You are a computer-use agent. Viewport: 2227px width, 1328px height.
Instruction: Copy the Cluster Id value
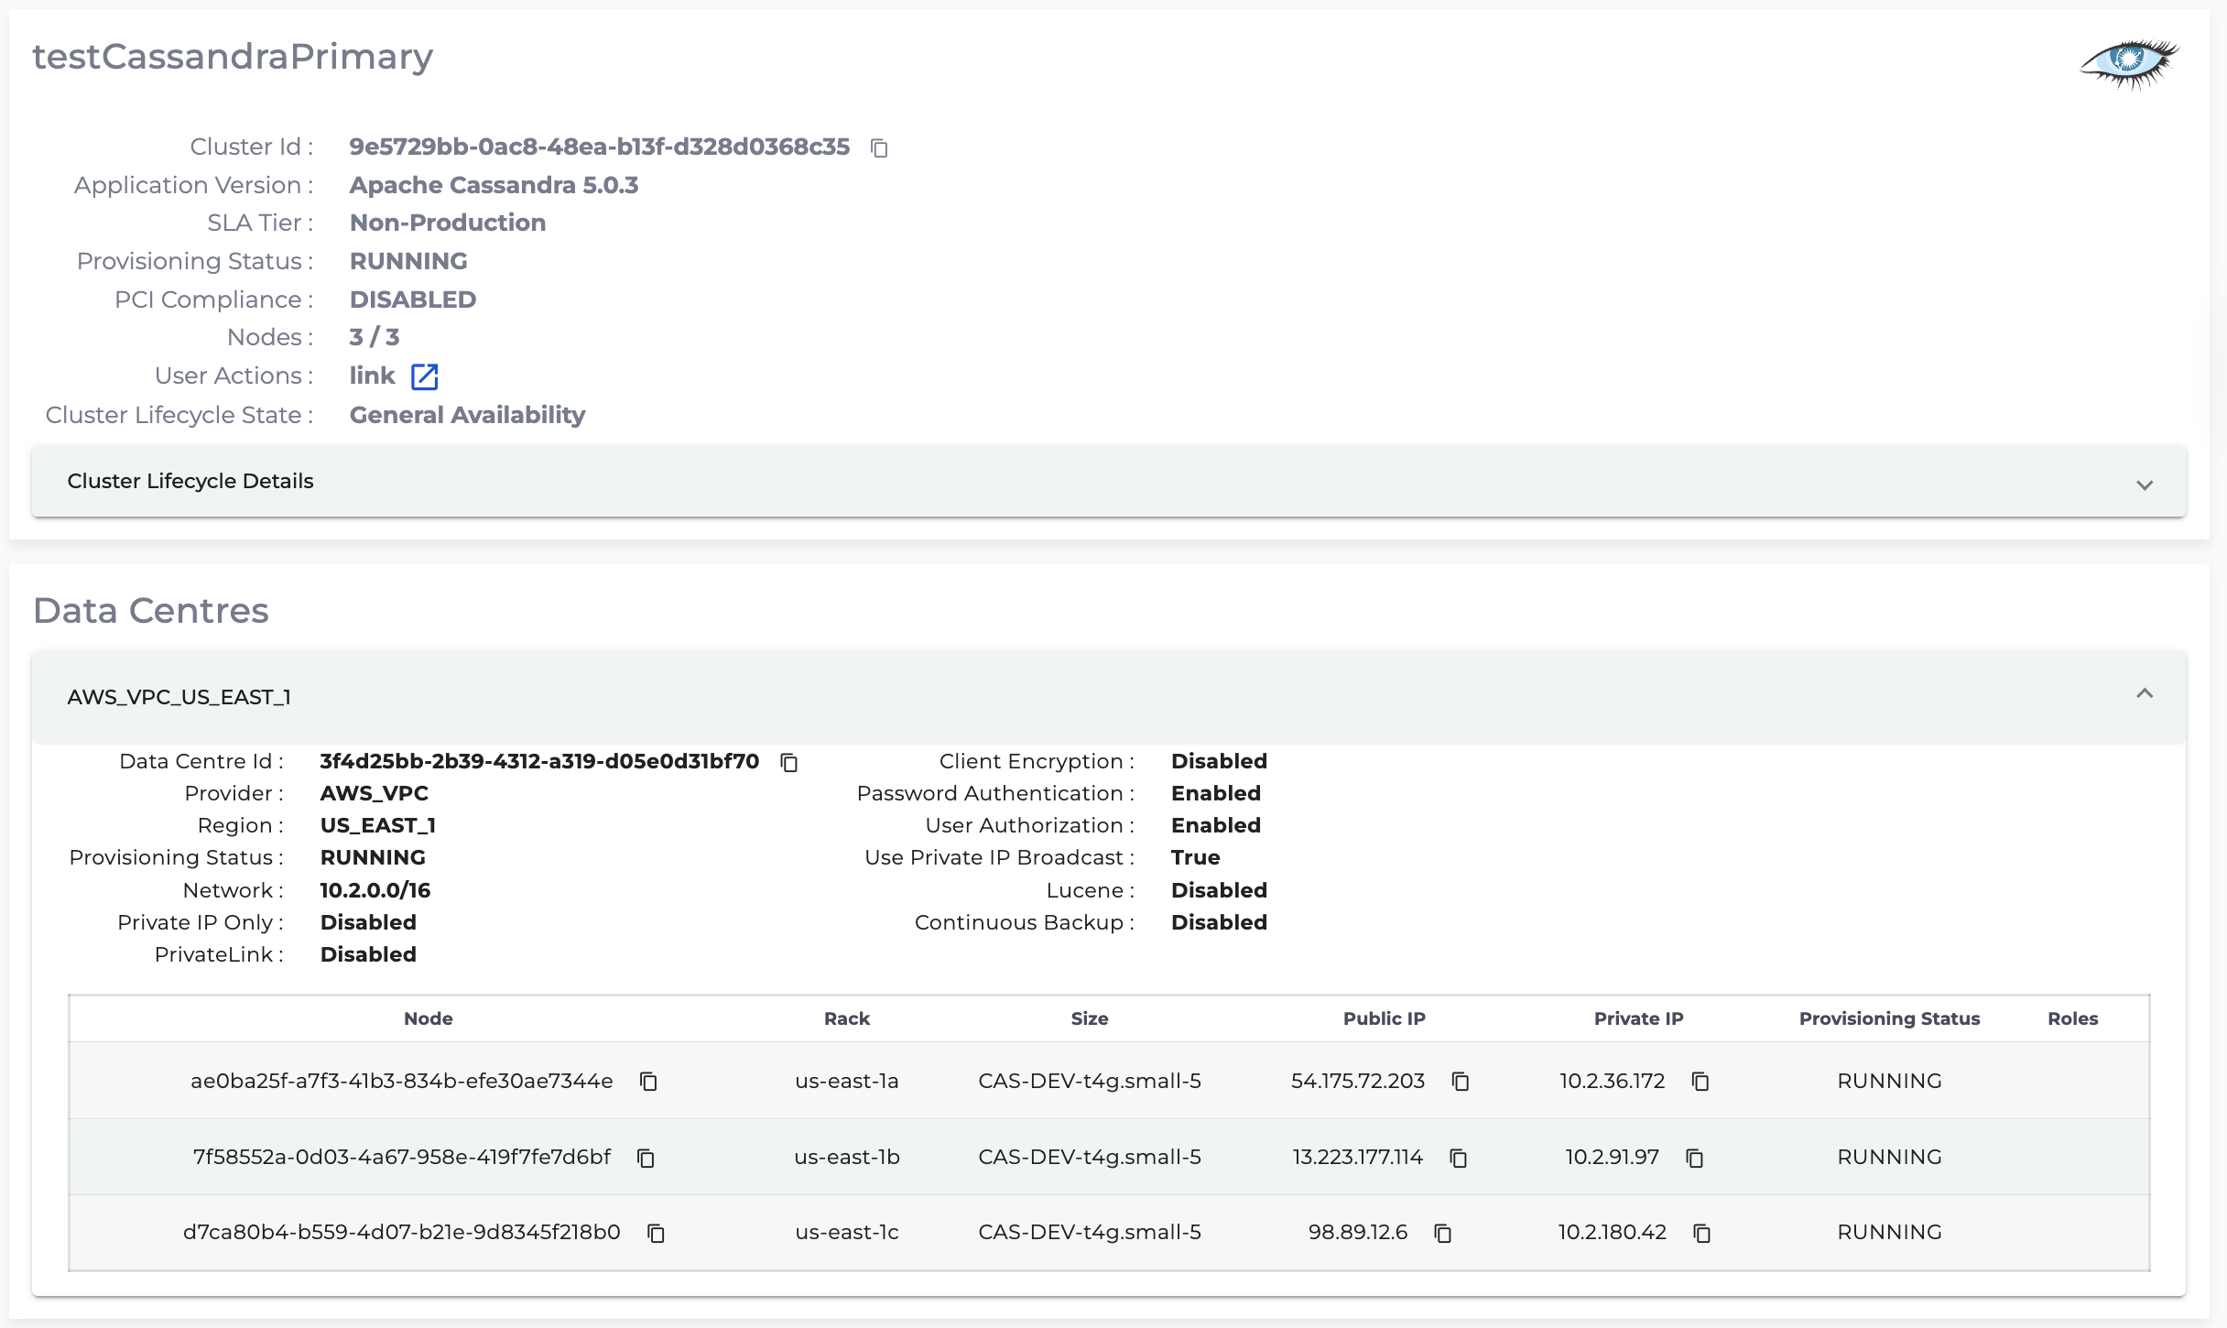pos(879,148)
